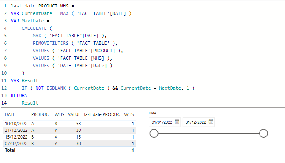
Task: Sort table by VALUE column header
Action: 74,114
